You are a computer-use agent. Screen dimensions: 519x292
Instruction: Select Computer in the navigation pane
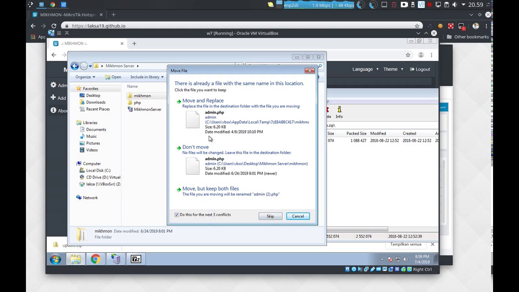point(92,163)
